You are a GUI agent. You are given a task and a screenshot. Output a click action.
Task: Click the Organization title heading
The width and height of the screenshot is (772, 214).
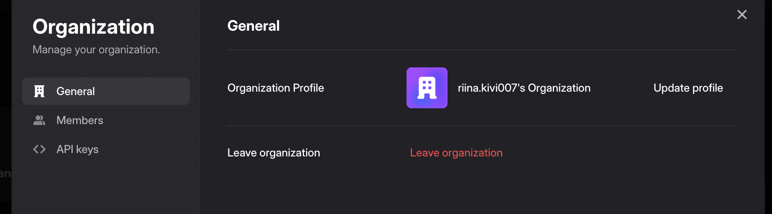(x=93, y=27)
